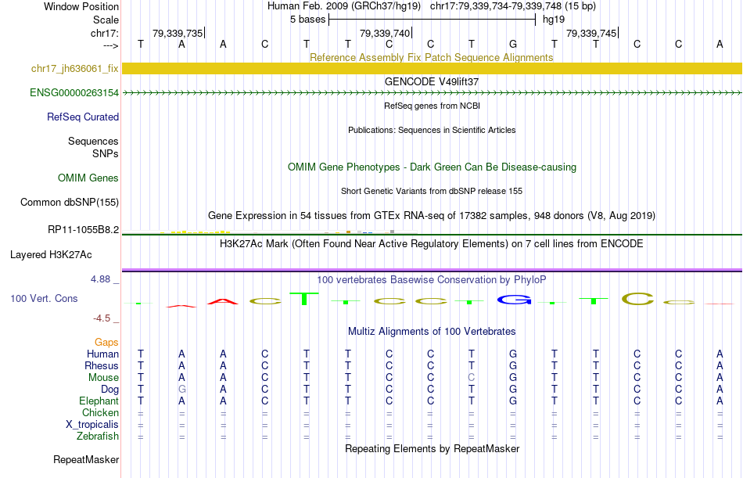Click the gray C in the Mouse row
This screenshot has height=478, width=743.
(471, 377)
